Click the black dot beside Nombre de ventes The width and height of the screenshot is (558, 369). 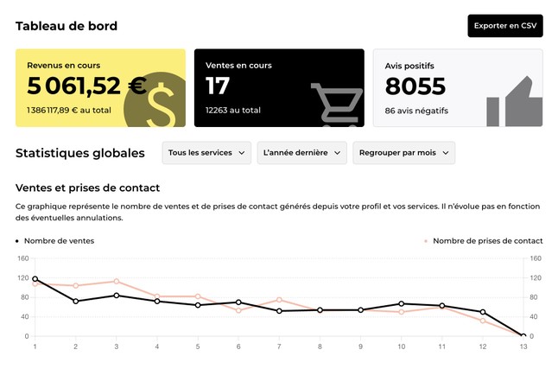click(17, 241)
